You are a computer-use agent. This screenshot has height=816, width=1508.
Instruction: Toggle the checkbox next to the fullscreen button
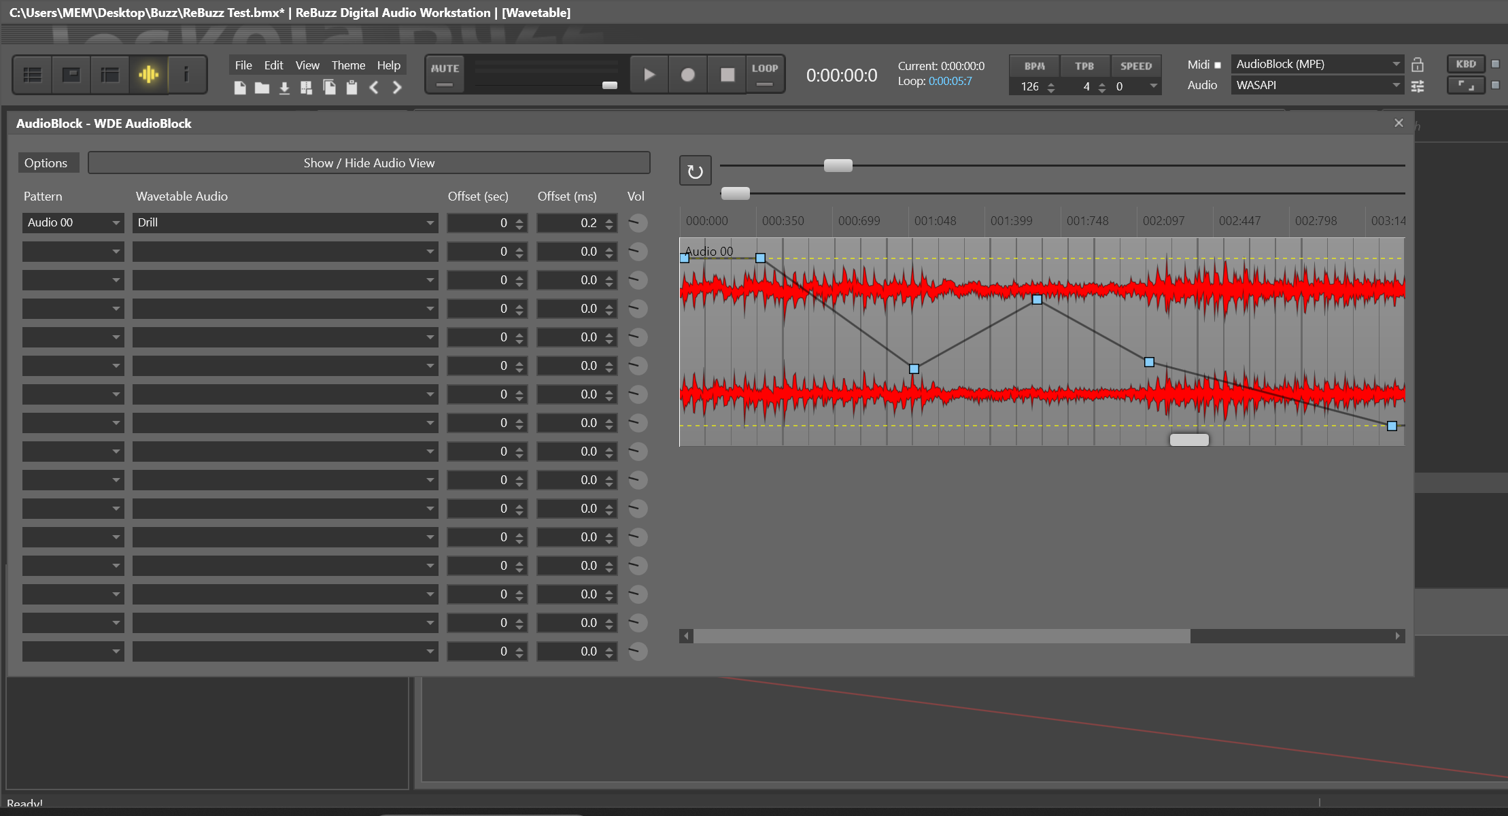pyautogui.click(x=1495, y=85)
